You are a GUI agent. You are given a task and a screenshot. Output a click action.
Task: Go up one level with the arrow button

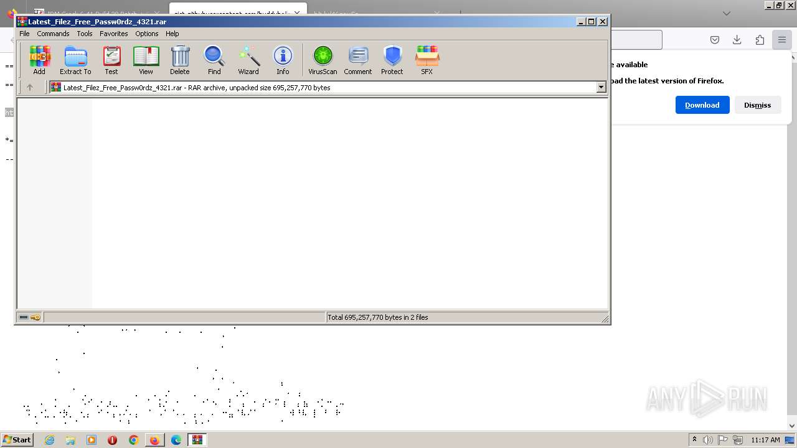click(x=29, y=88)
